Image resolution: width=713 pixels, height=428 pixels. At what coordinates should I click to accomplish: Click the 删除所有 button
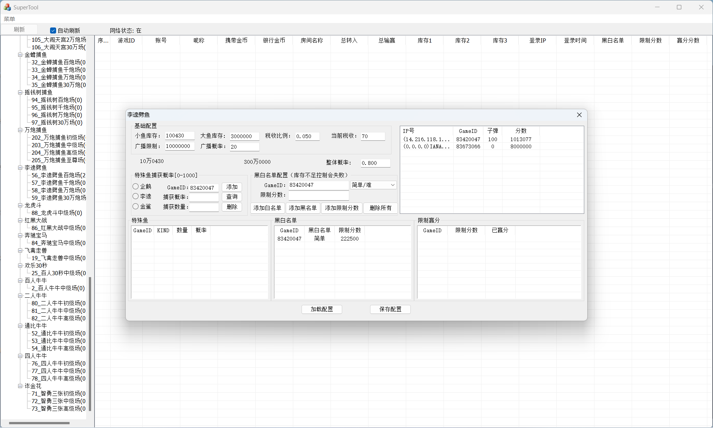coord(380,208)
